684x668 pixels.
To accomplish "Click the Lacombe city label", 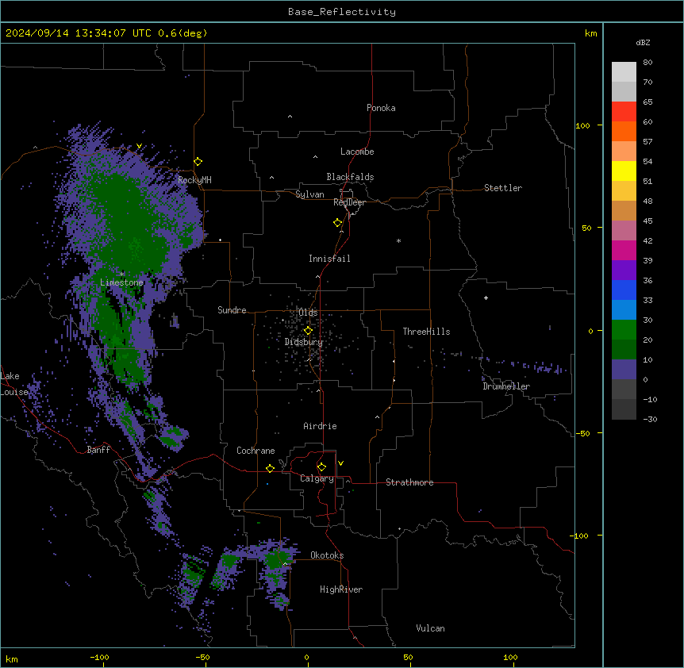I will 357,152.
